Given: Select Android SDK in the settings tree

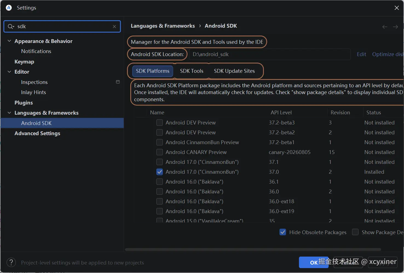Looking at the screenshot, I should point(62,123).
